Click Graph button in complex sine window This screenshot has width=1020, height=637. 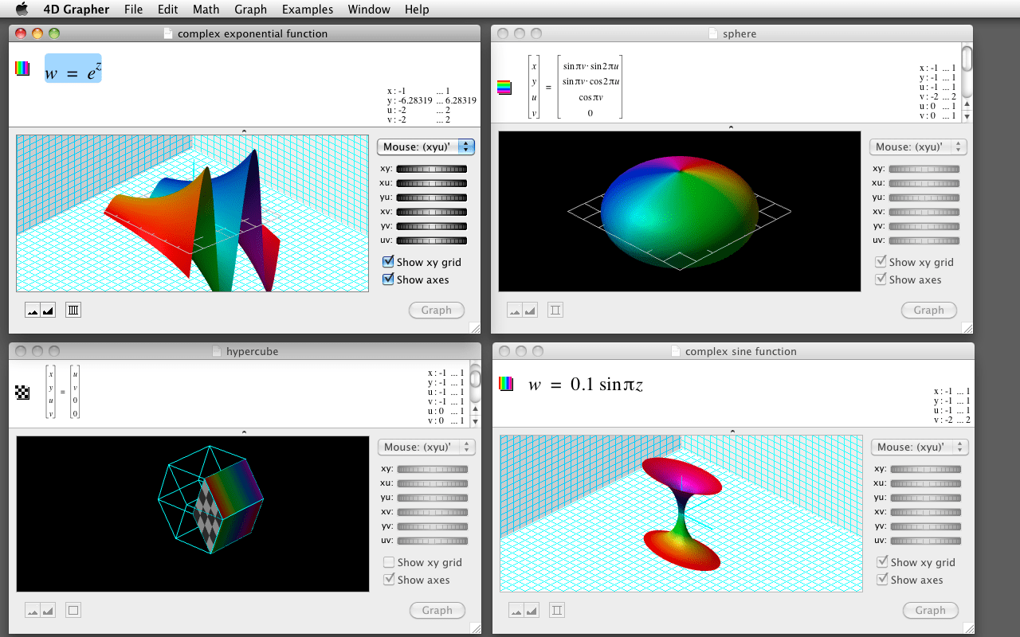click(x=931, y=611)
